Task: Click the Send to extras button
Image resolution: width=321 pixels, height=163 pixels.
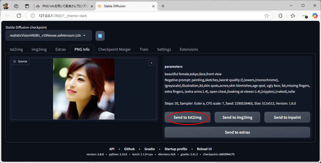Action: (237, 132)
